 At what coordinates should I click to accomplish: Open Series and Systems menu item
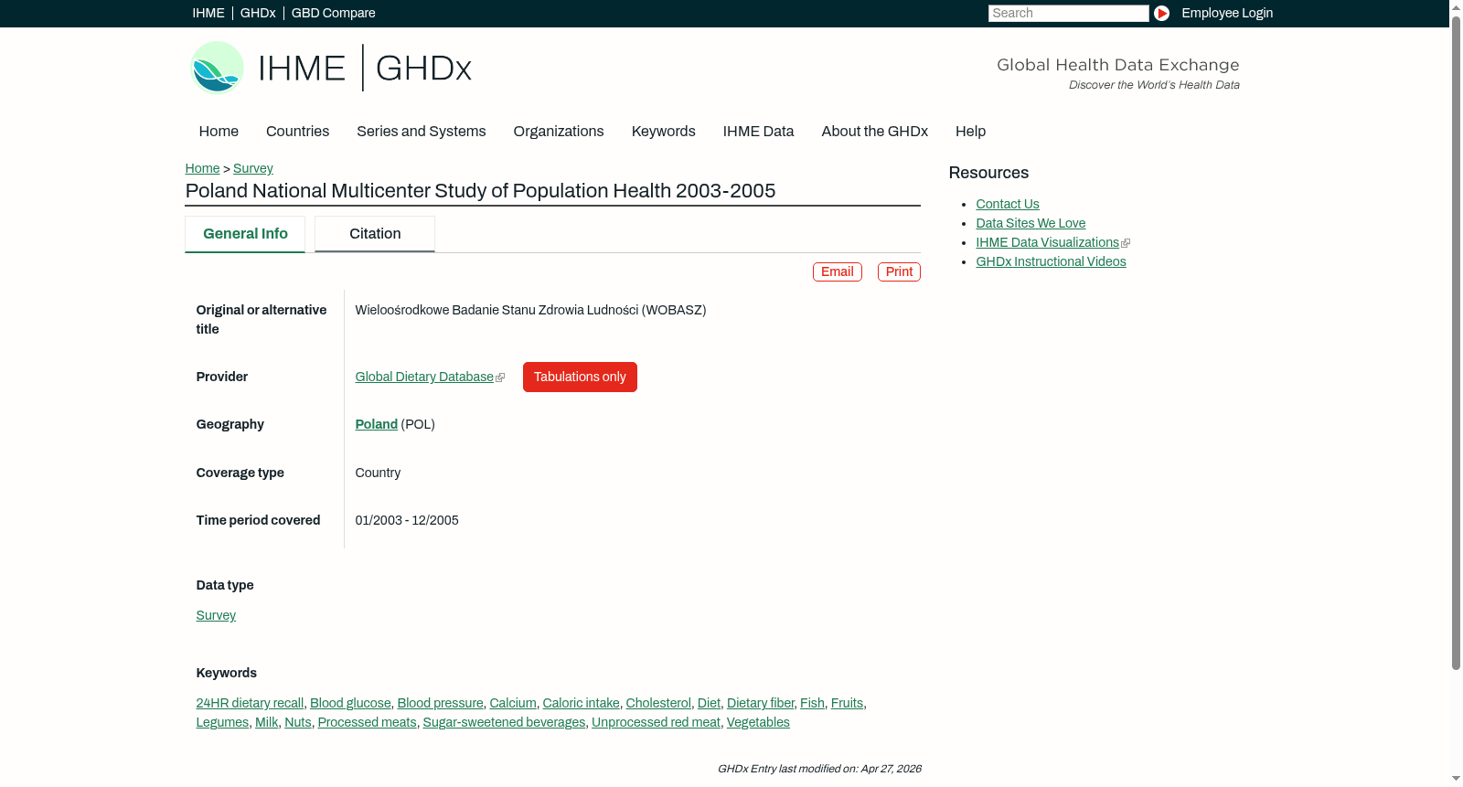click(422, 132)
